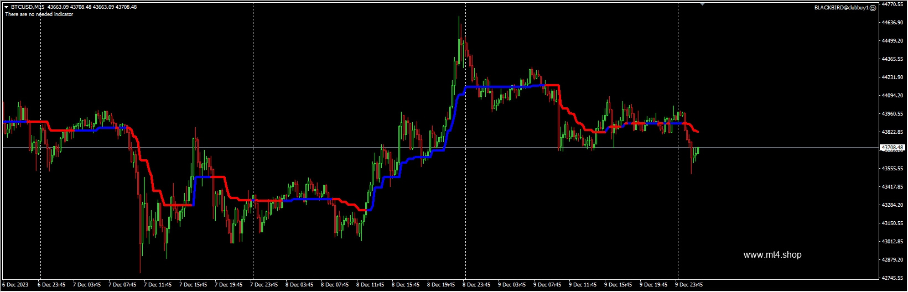908x292 pixels.
Task: Open the www.mt4.shop watermark link
Action: [x=772, y=255]
